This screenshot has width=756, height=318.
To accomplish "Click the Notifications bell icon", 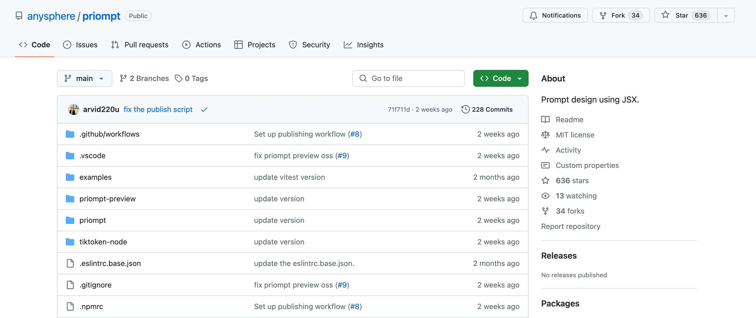I will [x=534, y=16].
